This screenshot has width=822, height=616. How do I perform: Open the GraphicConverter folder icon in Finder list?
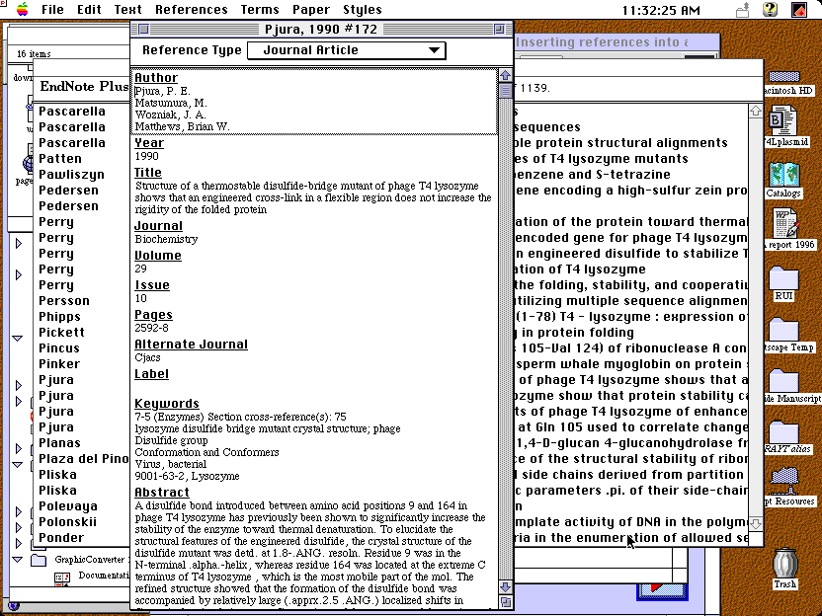pos(39,560)
